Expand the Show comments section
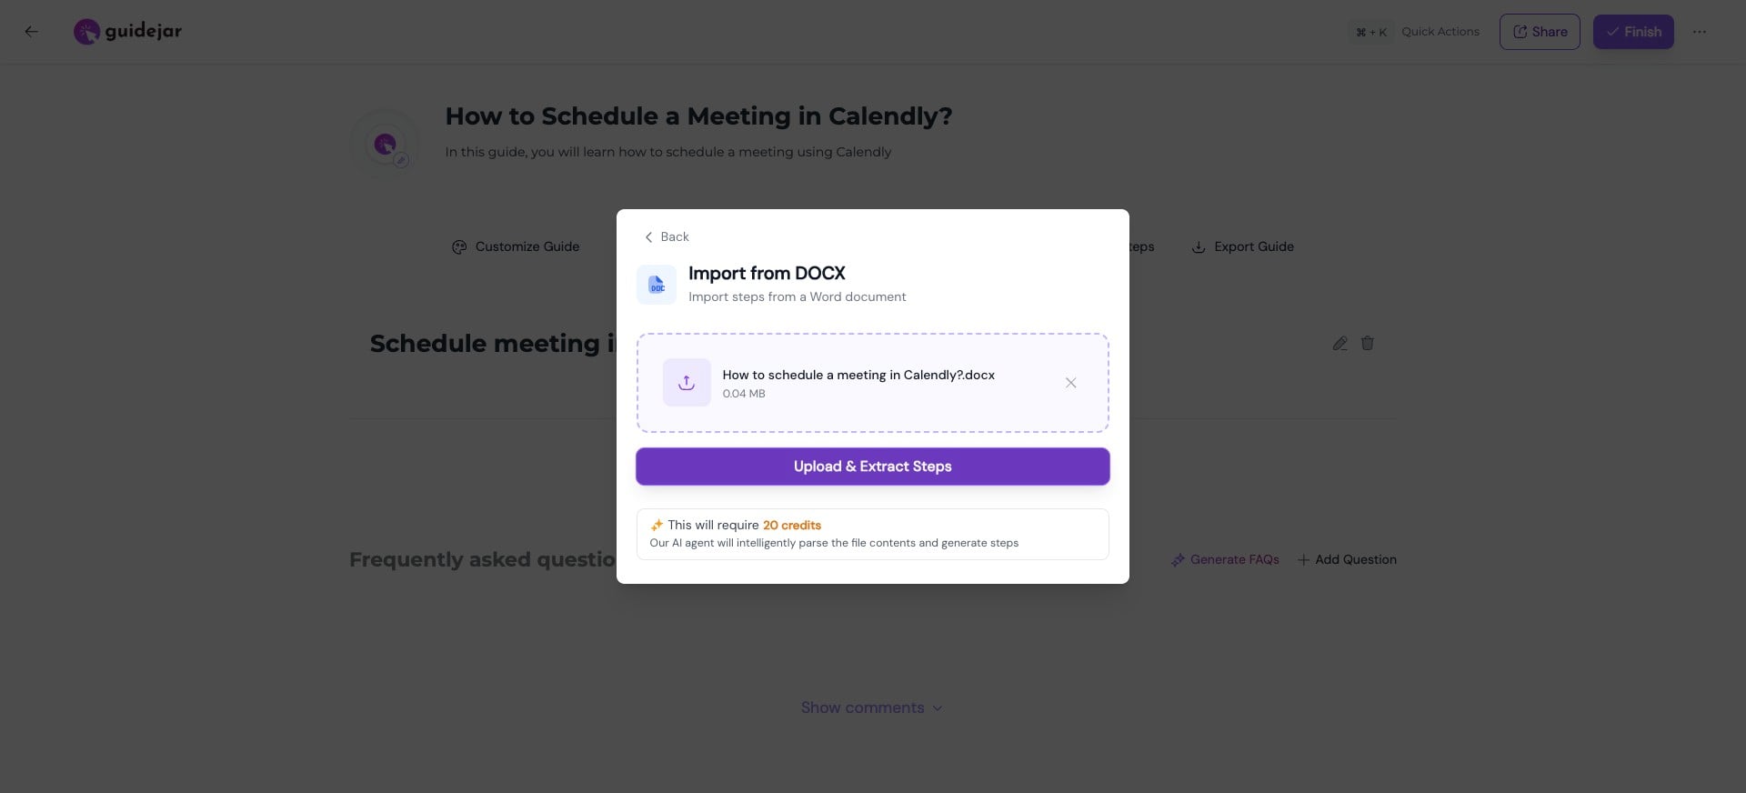 click(870, 708)
